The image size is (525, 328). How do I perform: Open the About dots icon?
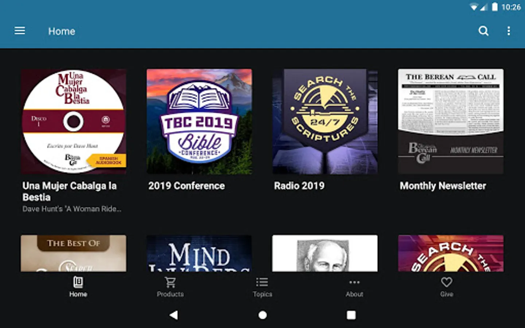[x=354, y=282]
